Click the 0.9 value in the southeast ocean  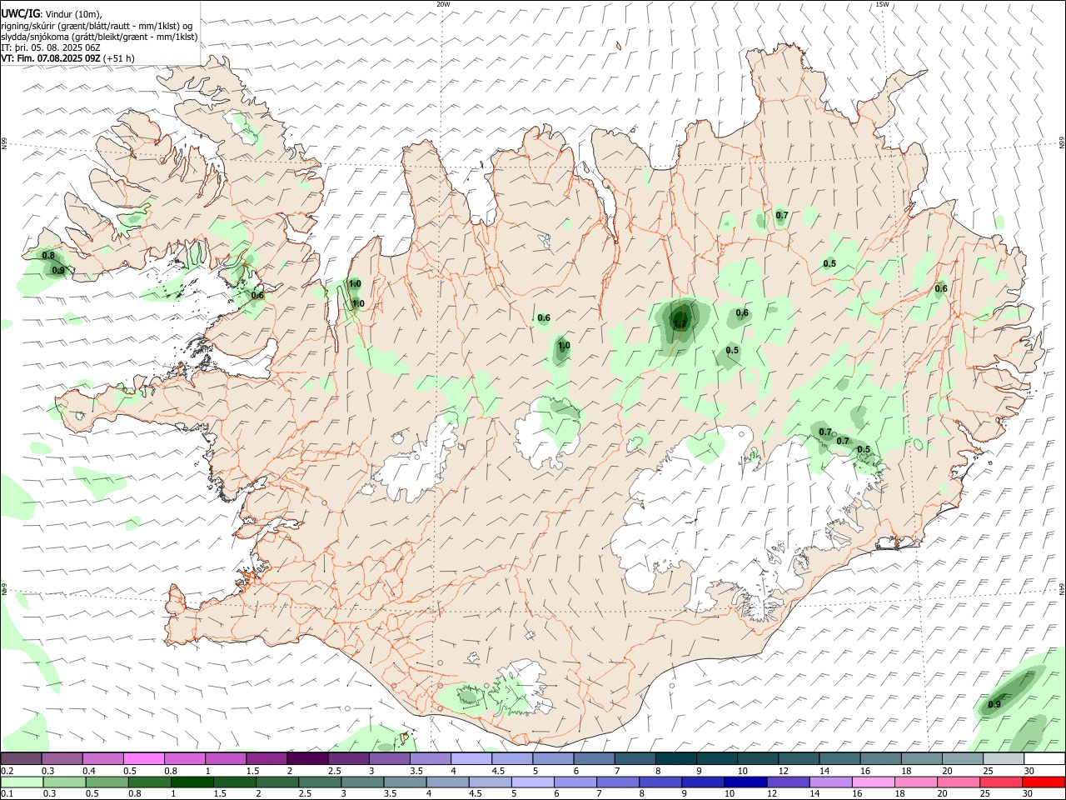994,705
